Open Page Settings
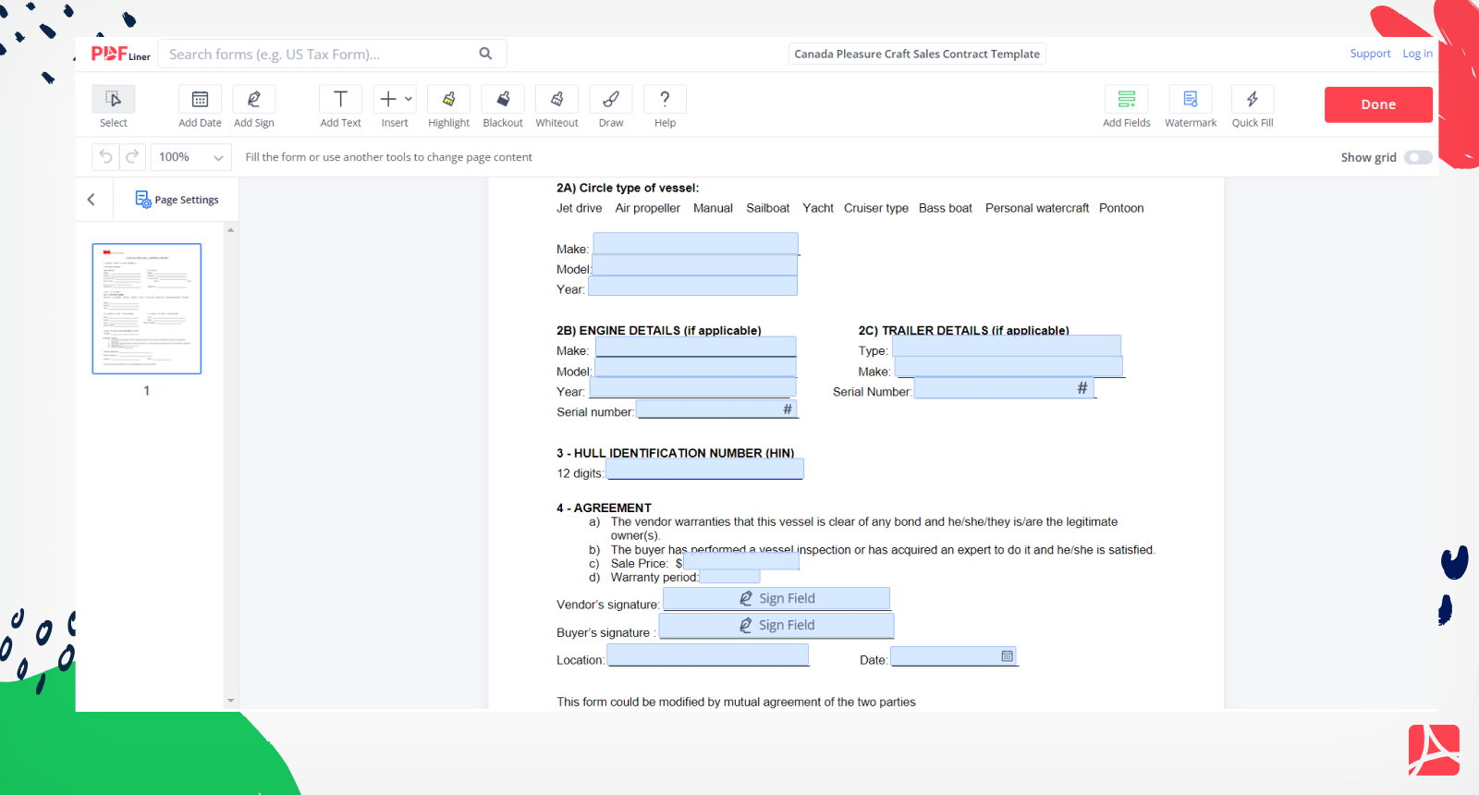Viewport: 1479px width, 795px height. (177, 200)
